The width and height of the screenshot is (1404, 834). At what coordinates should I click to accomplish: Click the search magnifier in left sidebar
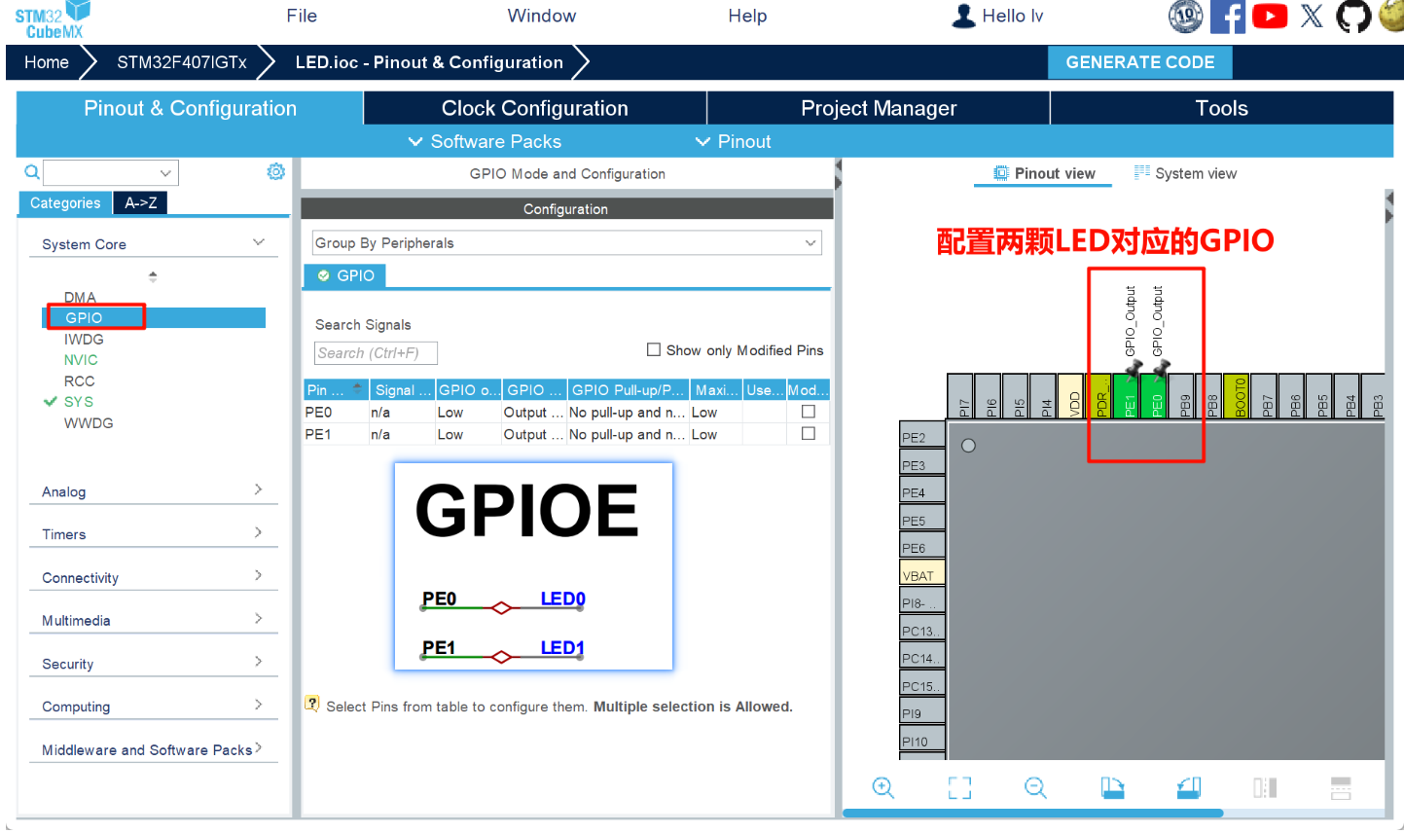point(32,171)
